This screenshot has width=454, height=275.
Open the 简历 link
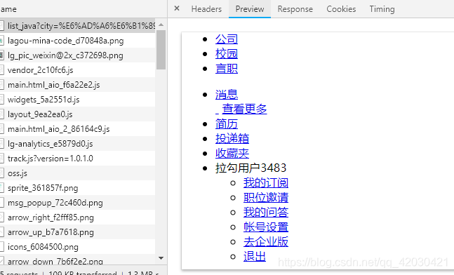(x=227, y=124)
